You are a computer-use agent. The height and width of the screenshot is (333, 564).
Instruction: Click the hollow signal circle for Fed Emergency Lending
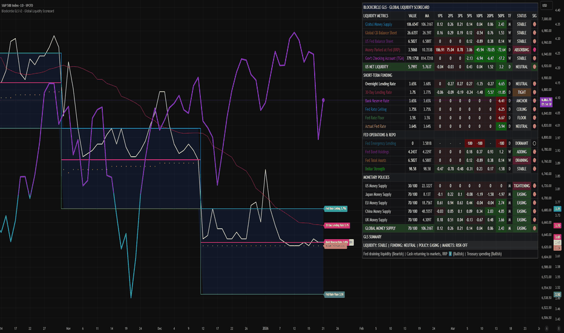534,143
